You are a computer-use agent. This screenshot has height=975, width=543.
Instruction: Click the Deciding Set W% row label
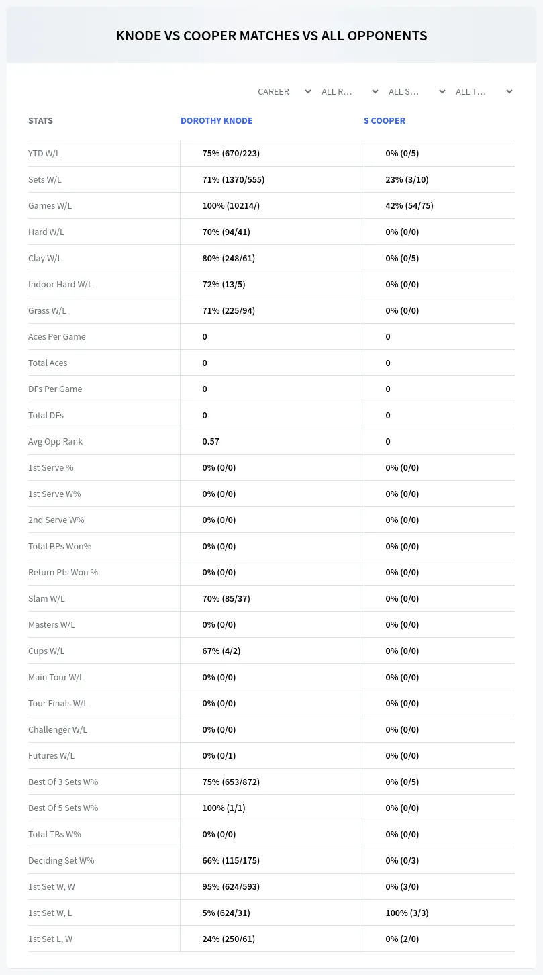point(61,861)
